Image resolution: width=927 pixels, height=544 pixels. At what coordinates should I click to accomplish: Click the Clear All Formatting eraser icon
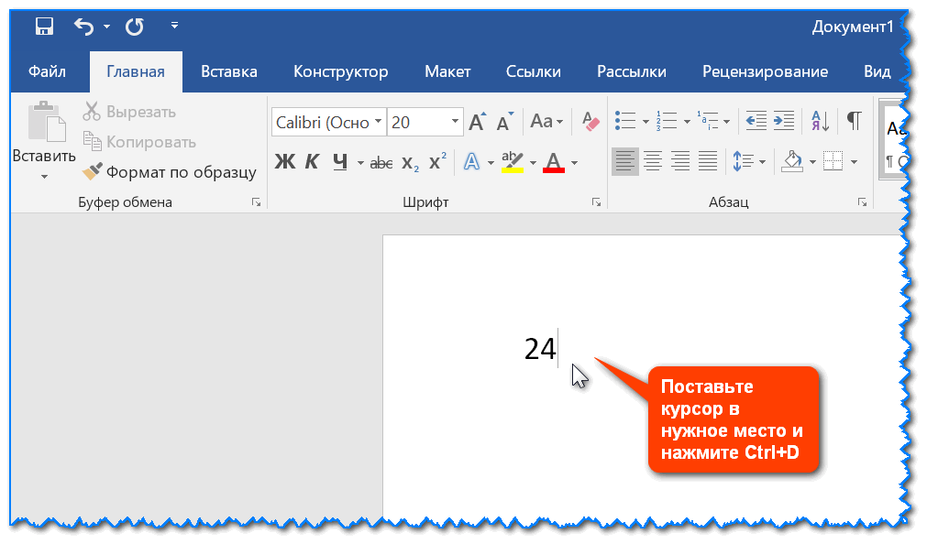590,121
